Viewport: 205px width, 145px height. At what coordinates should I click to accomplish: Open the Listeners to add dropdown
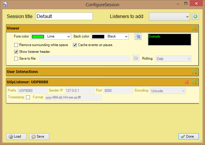[169, 17]
